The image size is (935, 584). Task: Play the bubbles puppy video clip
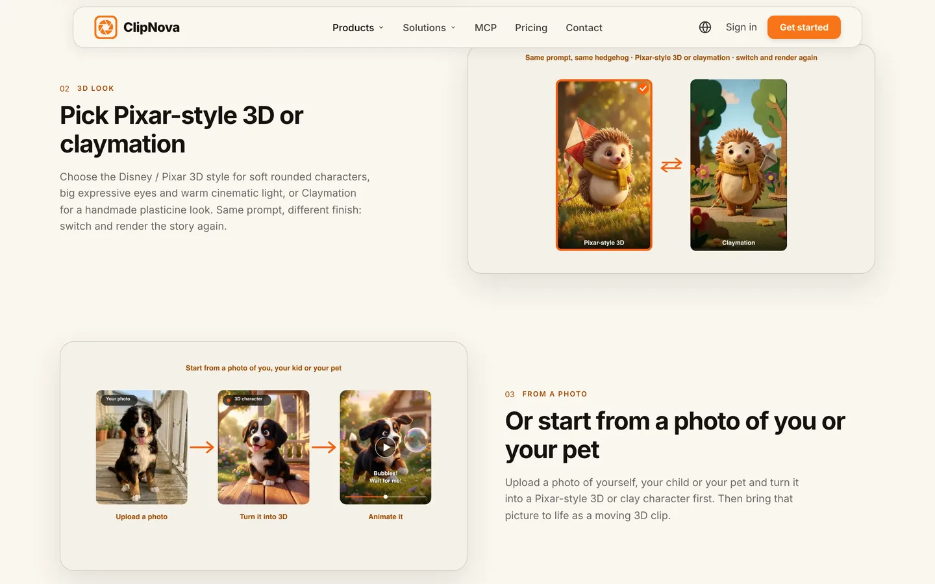coord(386,447)
